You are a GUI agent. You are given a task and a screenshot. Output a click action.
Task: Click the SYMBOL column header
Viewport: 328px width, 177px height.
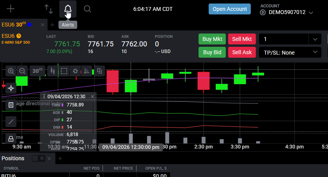point(11,168)
